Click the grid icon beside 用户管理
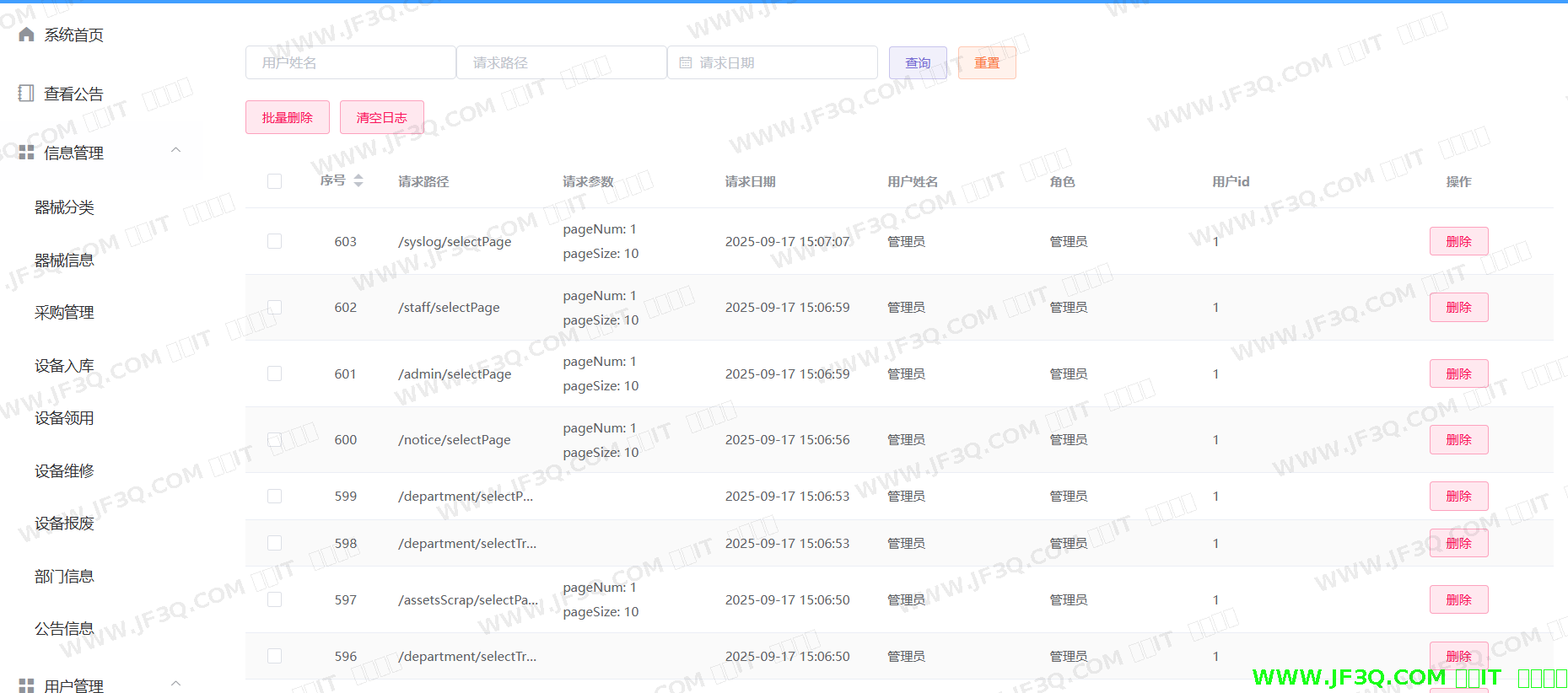The image size is (1568, 693). point(26,685)
